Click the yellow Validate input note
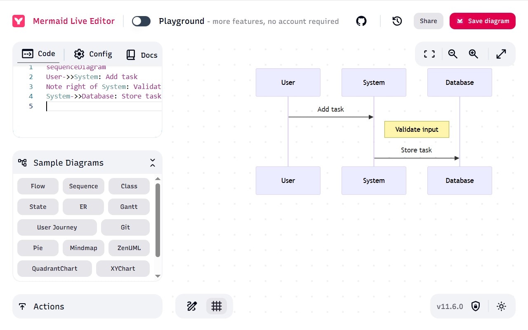 [417, 129]
